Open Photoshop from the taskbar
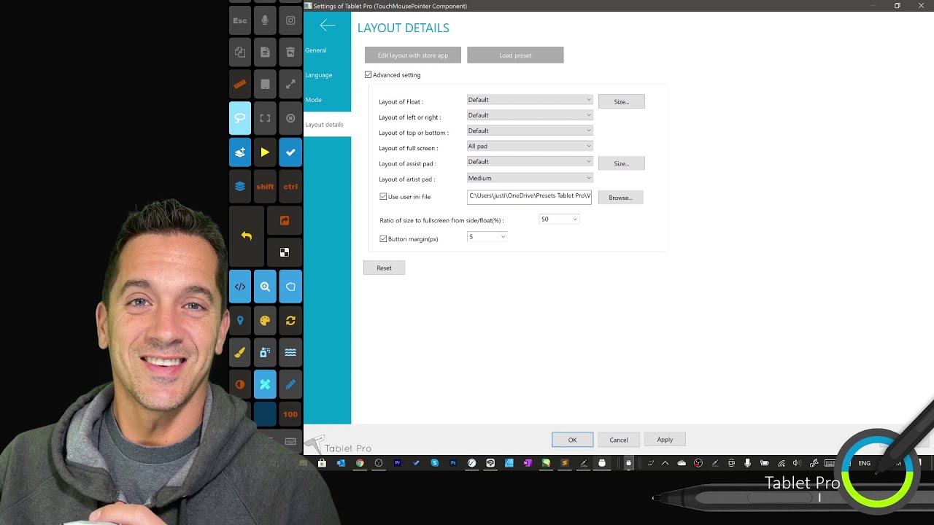 pos(453,463)
